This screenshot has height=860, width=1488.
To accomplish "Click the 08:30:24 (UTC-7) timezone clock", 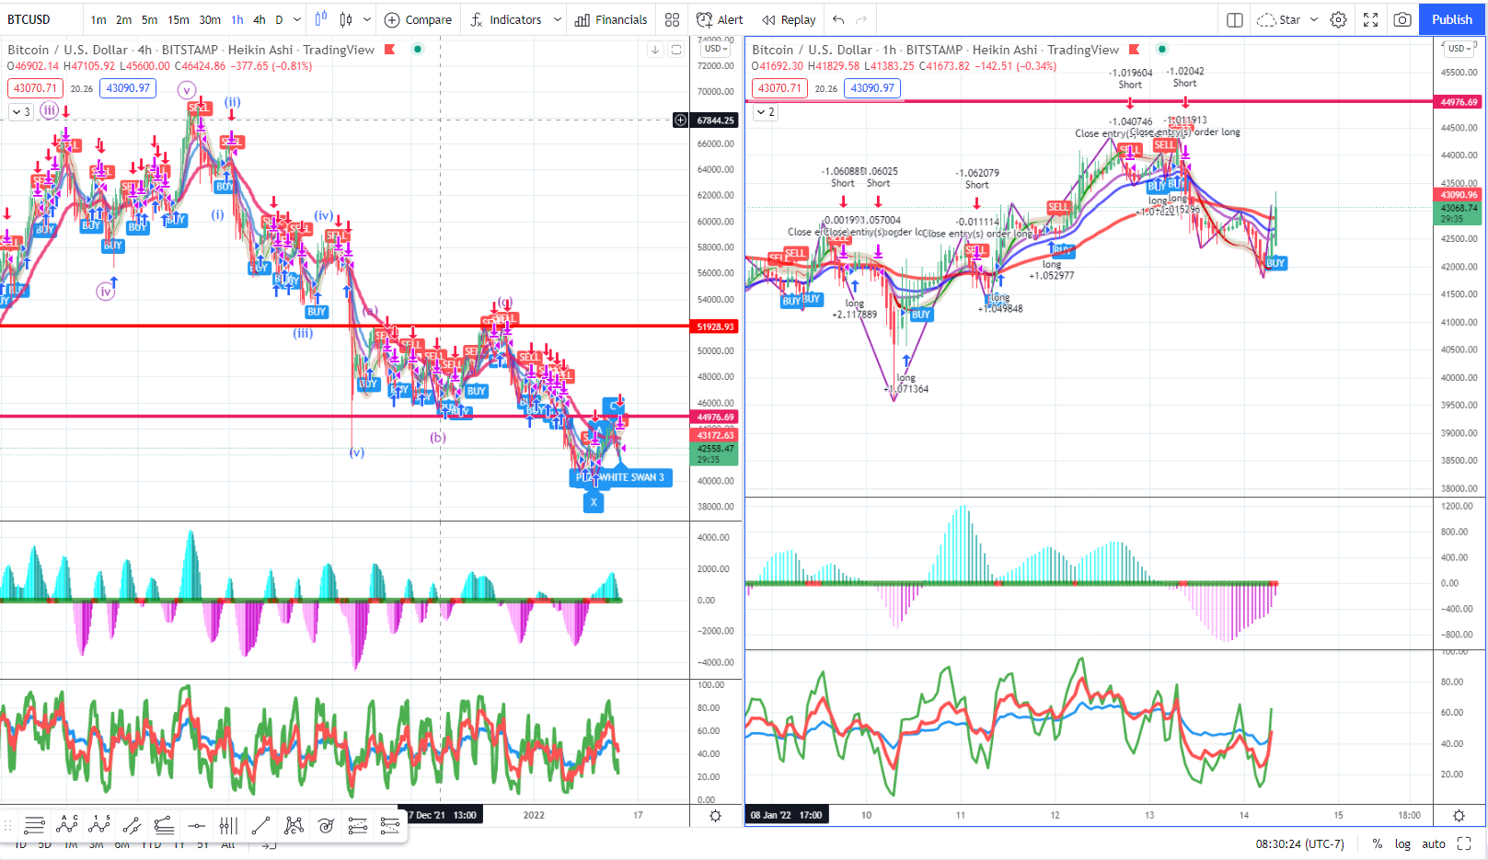I will (1299, 843).
